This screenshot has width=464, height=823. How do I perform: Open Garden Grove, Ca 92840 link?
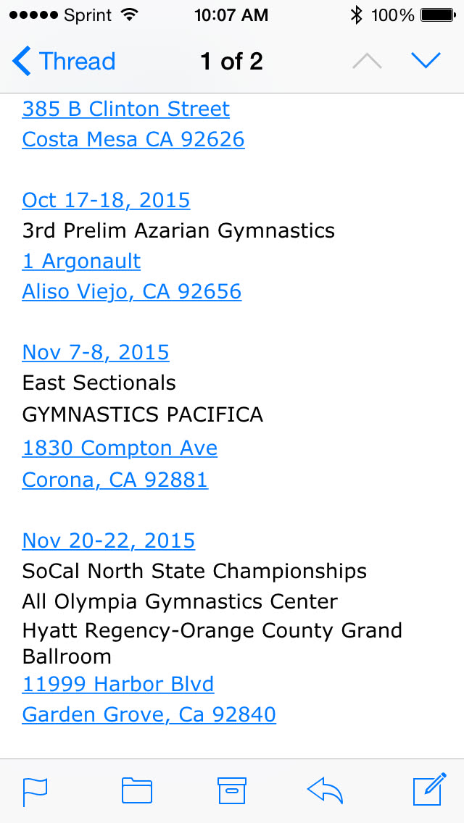(x=149, y=714)
